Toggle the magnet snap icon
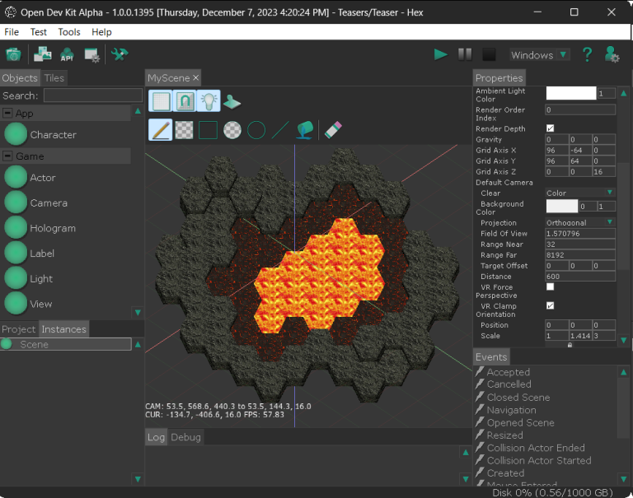The image size is (633, 498). click(185, 101)
